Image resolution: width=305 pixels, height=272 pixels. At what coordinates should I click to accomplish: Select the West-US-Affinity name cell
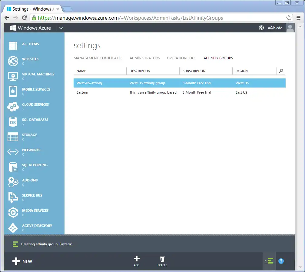coord(89,83)
